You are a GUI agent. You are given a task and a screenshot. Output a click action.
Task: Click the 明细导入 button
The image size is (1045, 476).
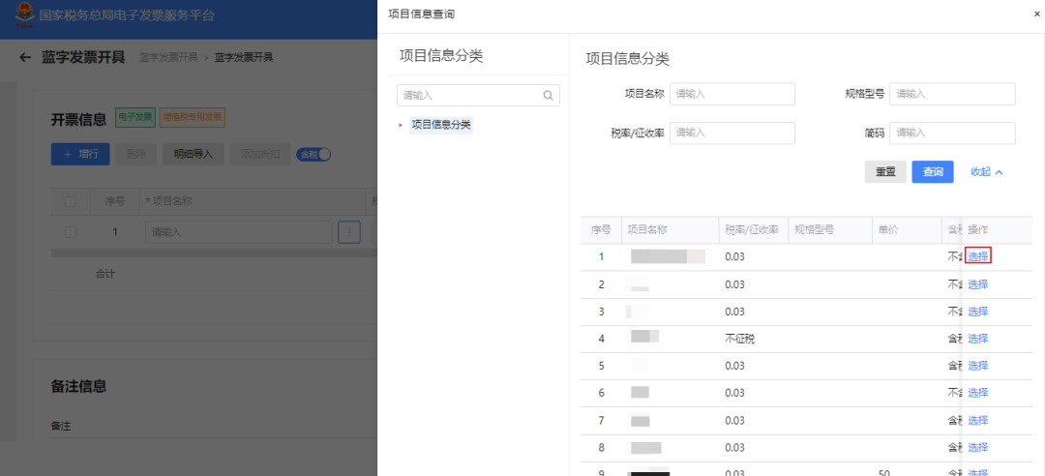[x=194, y=154]
